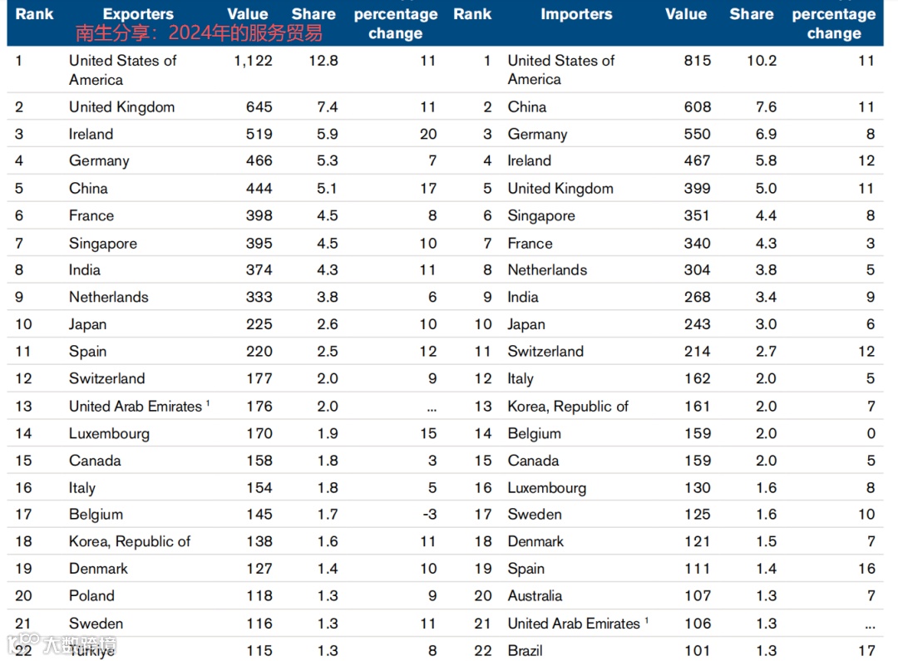The image size is (898, 661).
Task: Select exporter Germany value 466
Action: 259,161
